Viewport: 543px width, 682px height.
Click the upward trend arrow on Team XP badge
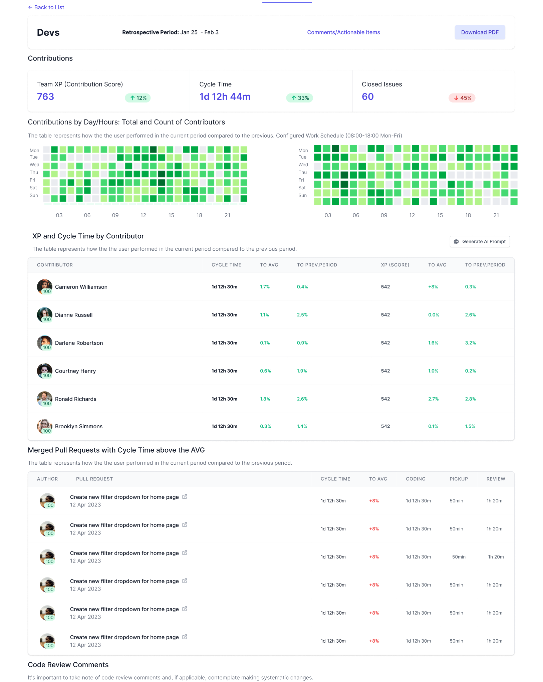coord(132,98)
